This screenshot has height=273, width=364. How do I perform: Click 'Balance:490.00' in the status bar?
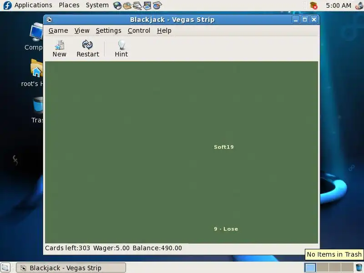157,248
